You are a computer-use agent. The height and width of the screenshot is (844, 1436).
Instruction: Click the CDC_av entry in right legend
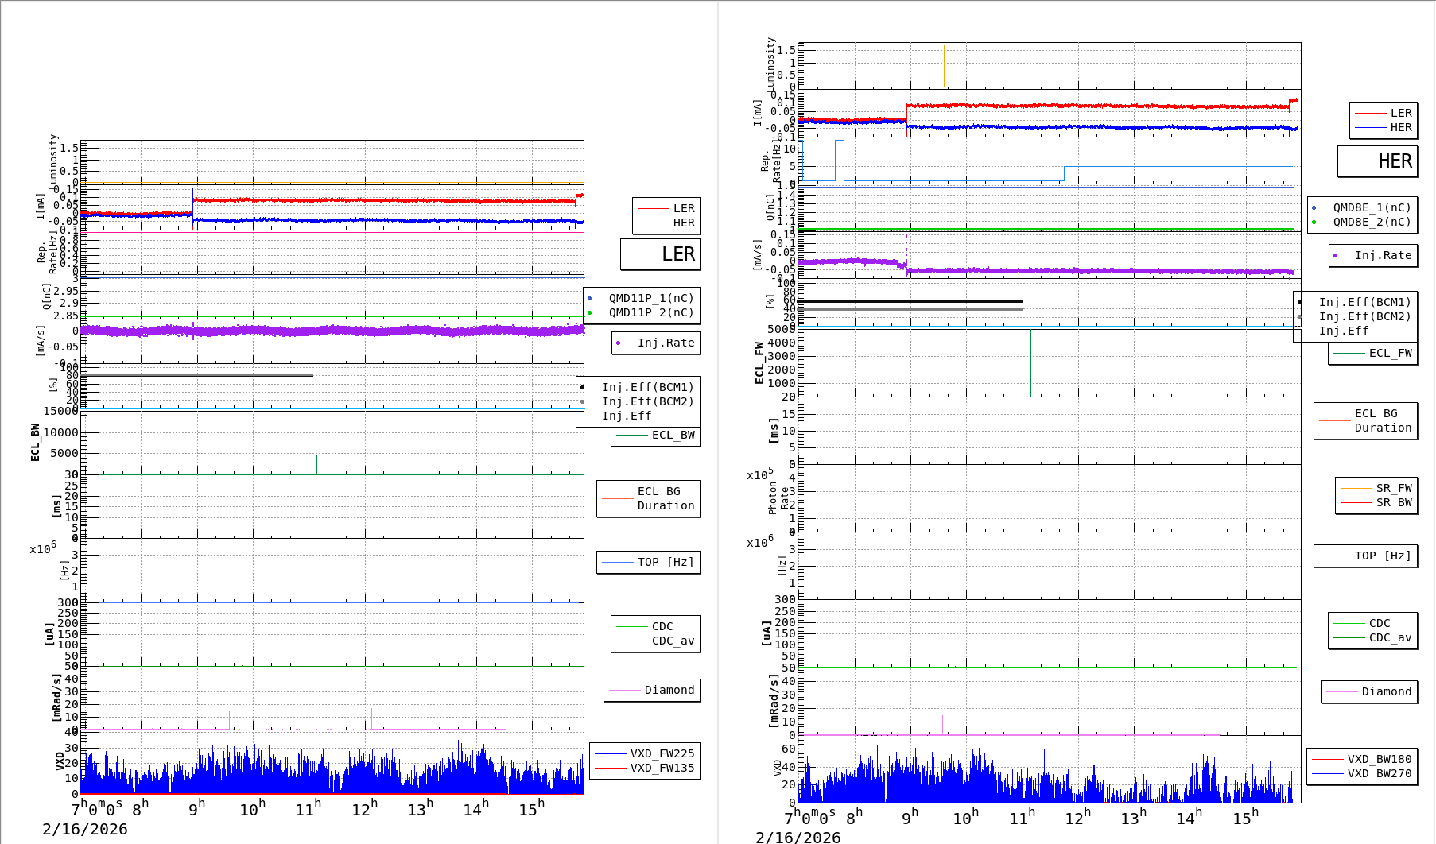(1372, 637)
